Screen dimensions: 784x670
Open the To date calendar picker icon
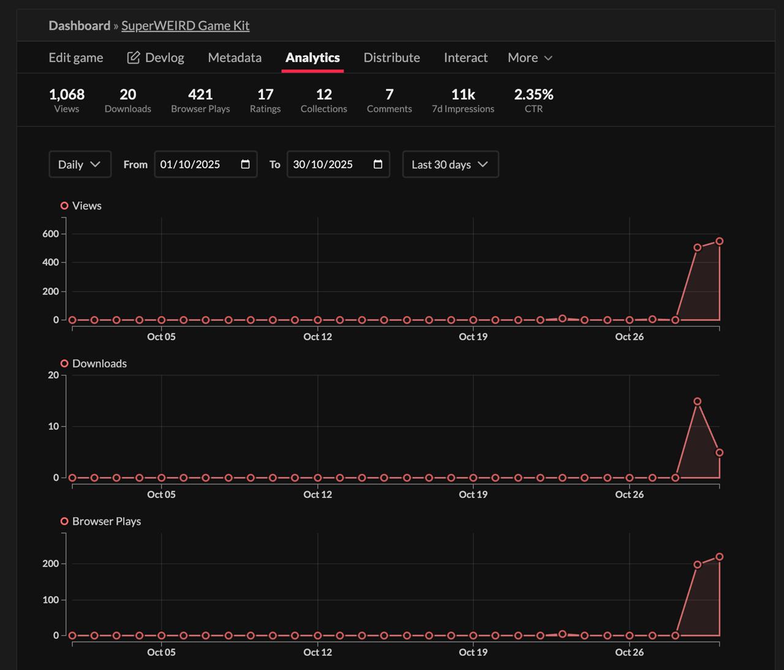click(378, 164)
